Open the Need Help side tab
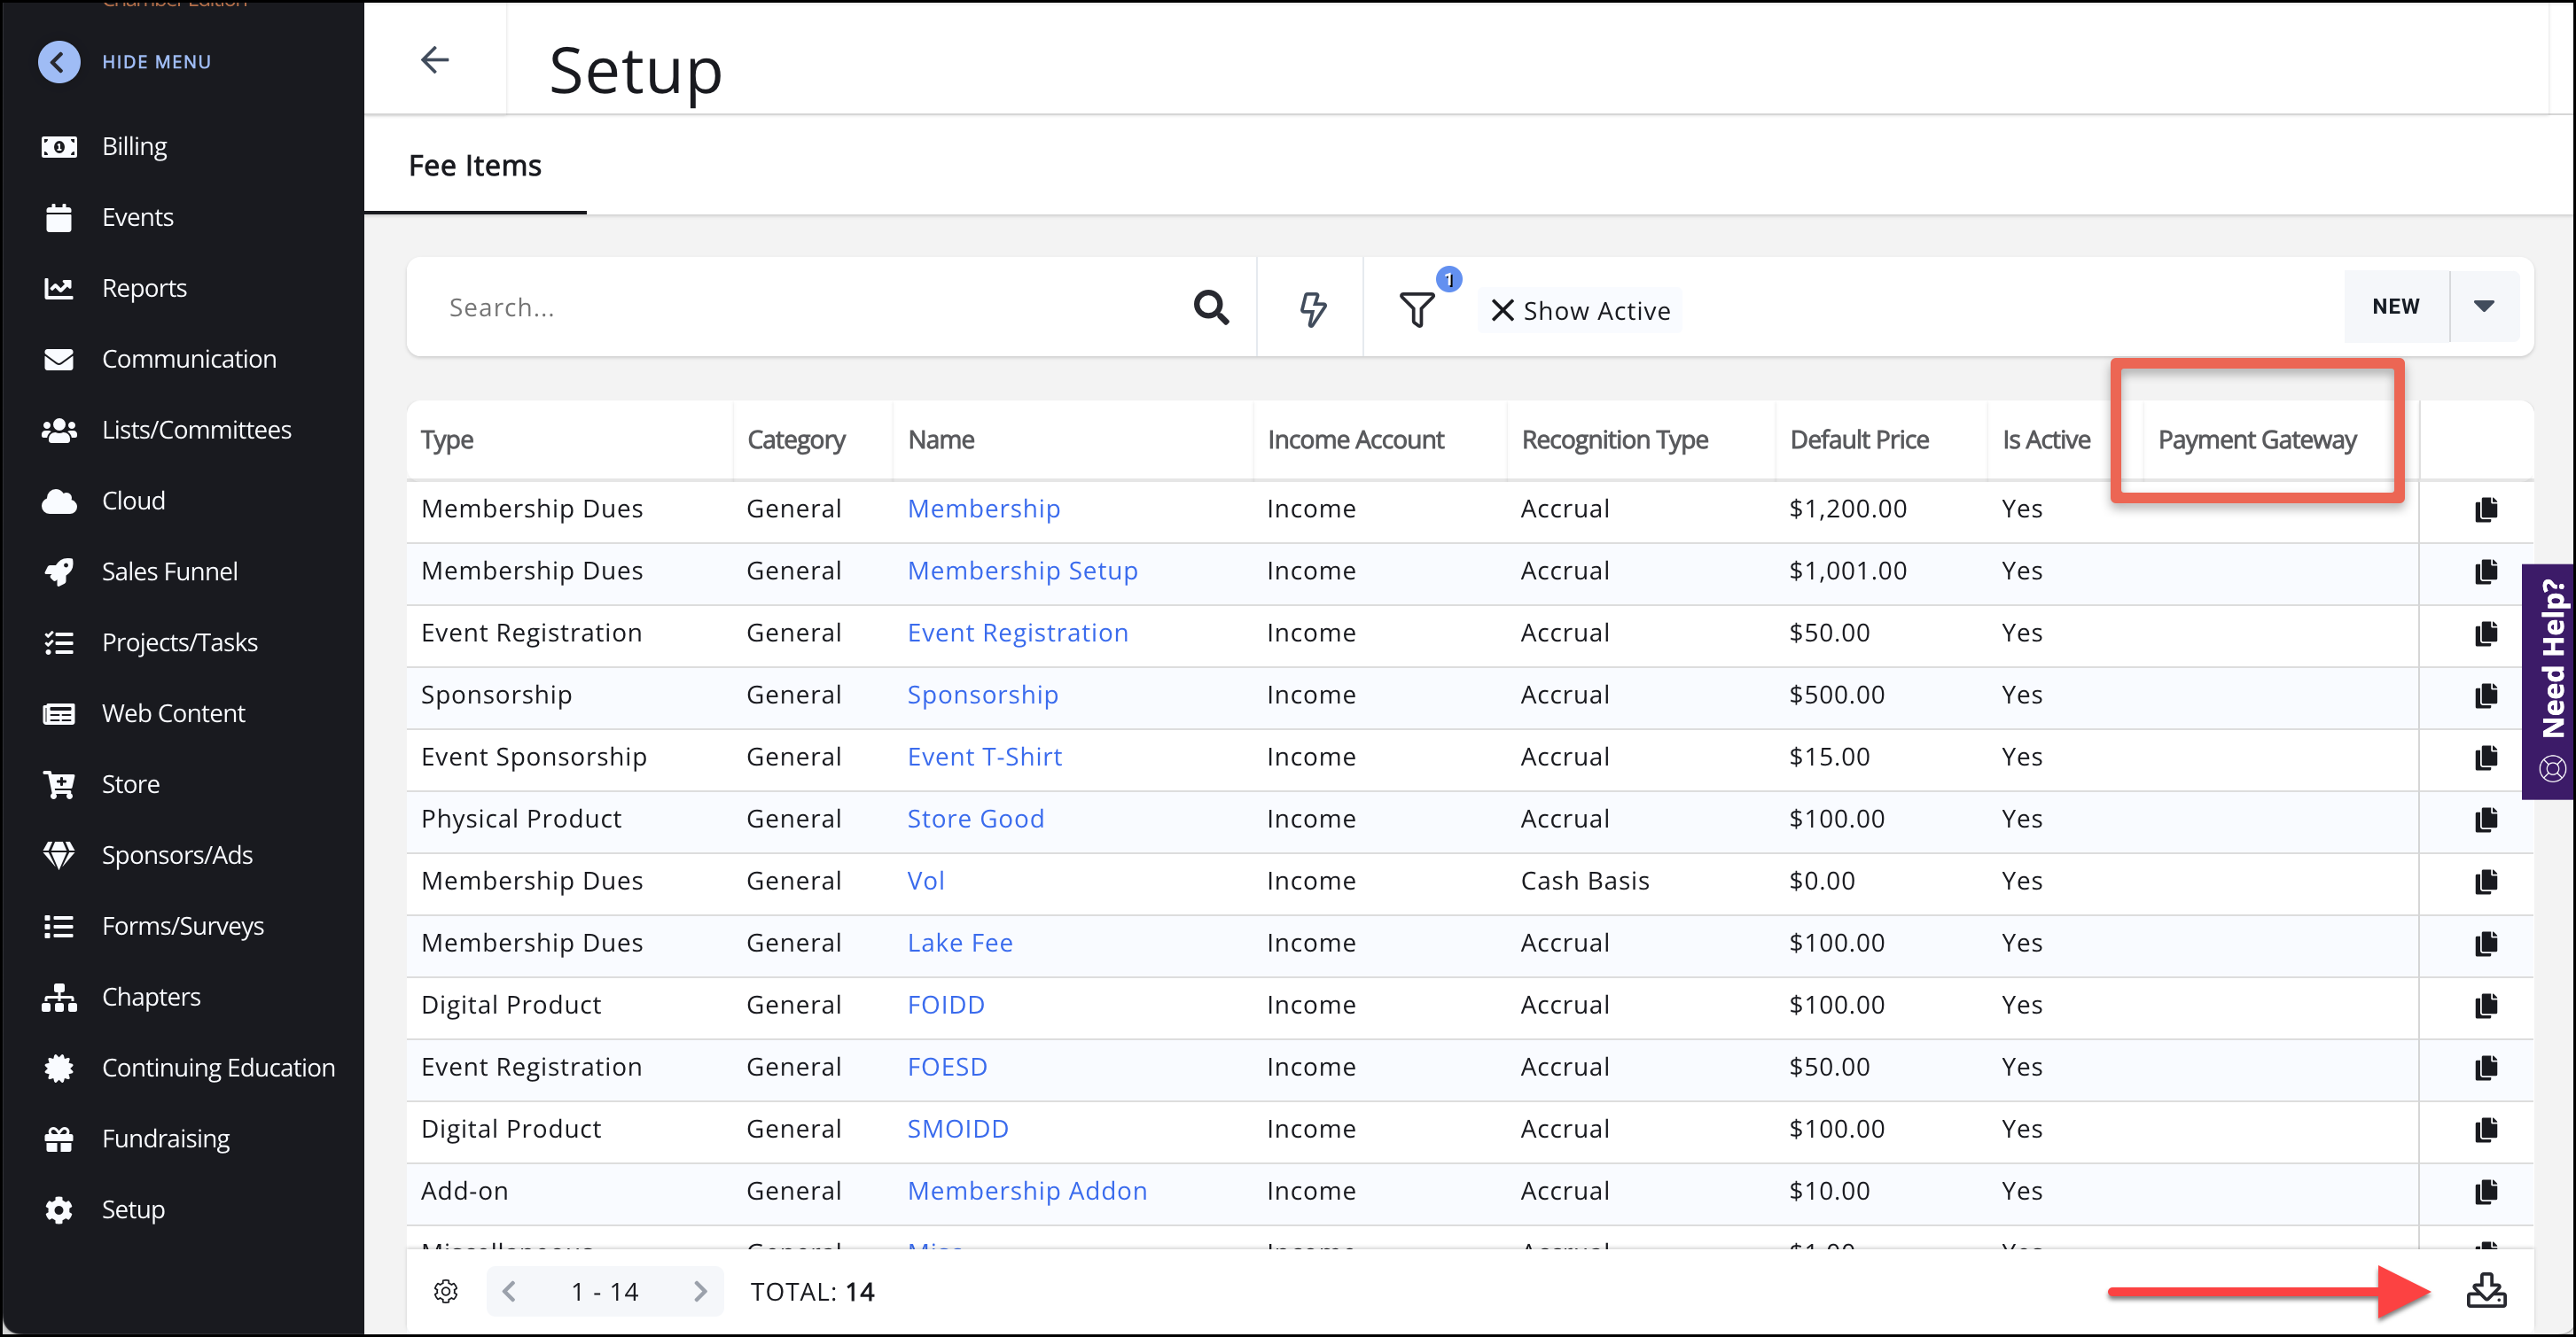This screenshot has width=2576, height=1337. pos(2551,680)
